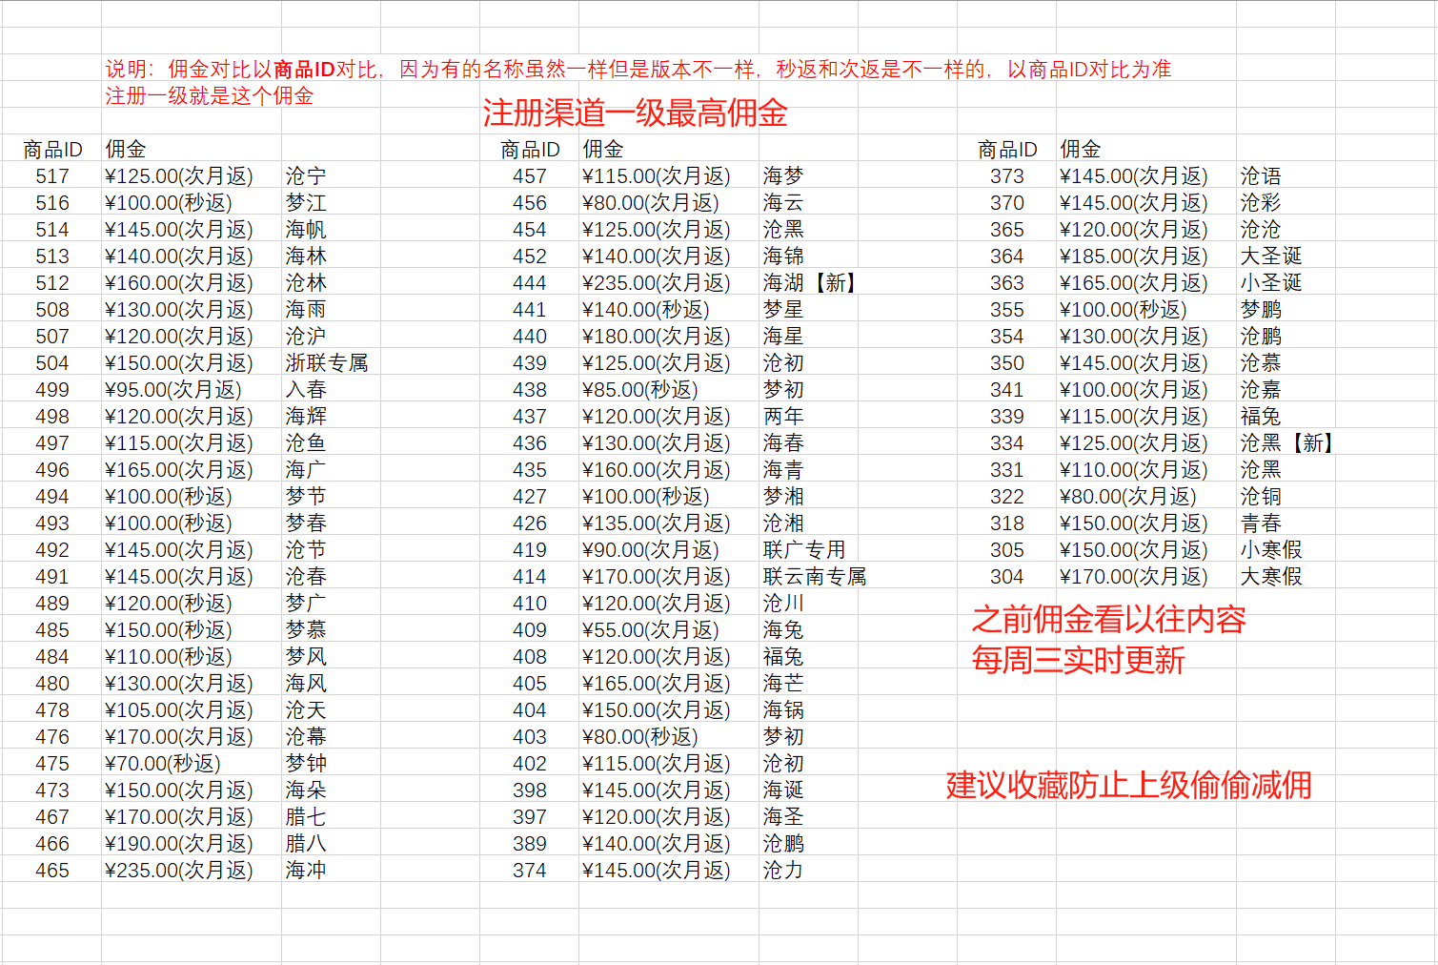Viewport: 1438px width, 965px height.
Task: Click the product ID cell 403
Action: click(530, 737)
